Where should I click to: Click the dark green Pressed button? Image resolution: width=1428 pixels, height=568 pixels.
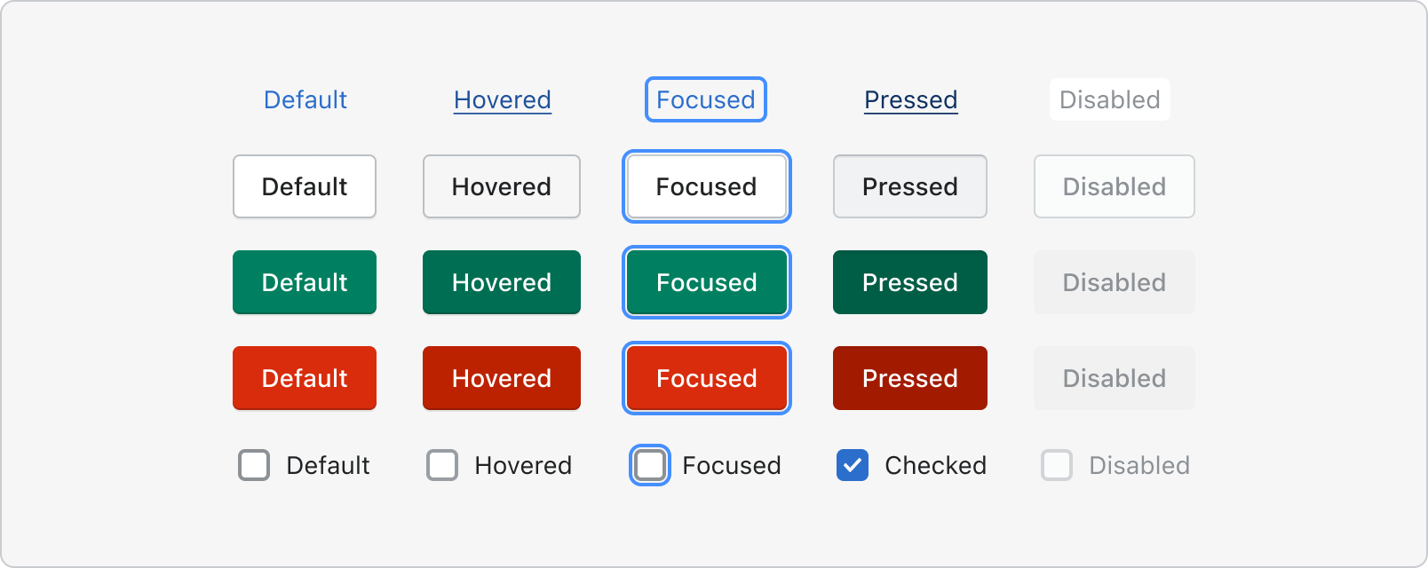(x=910, y=282)
